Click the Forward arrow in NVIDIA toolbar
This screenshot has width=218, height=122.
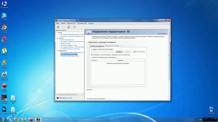click(68, 27)
